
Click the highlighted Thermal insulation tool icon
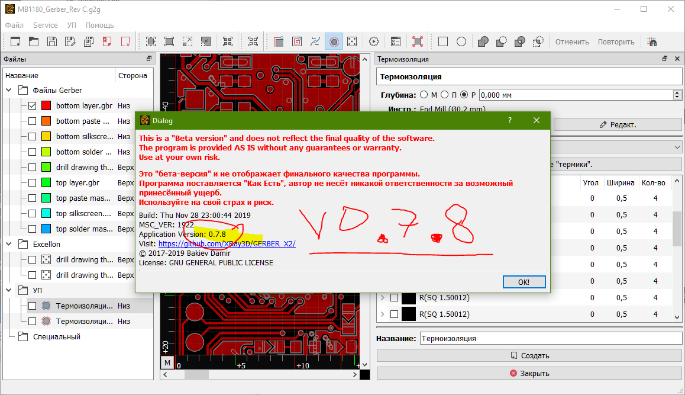(334, 41)
